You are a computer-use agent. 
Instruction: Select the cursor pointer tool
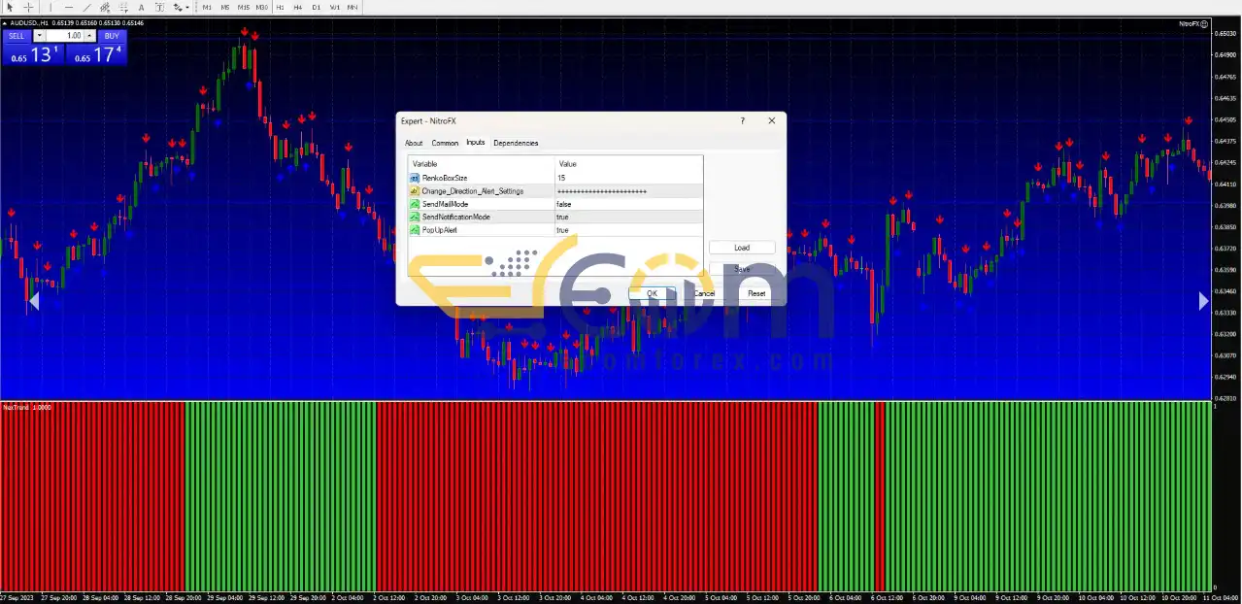point(10,7)
